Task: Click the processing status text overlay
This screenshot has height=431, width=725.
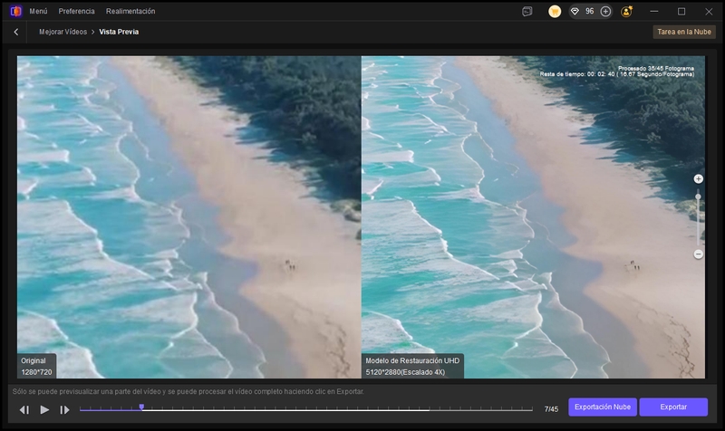Action: pos(617,72)
